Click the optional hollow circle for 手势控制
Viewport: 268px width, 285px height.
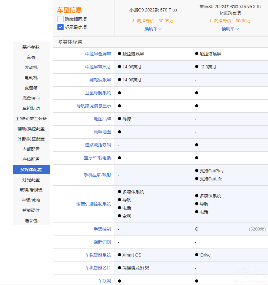click(x=197, y=229)
